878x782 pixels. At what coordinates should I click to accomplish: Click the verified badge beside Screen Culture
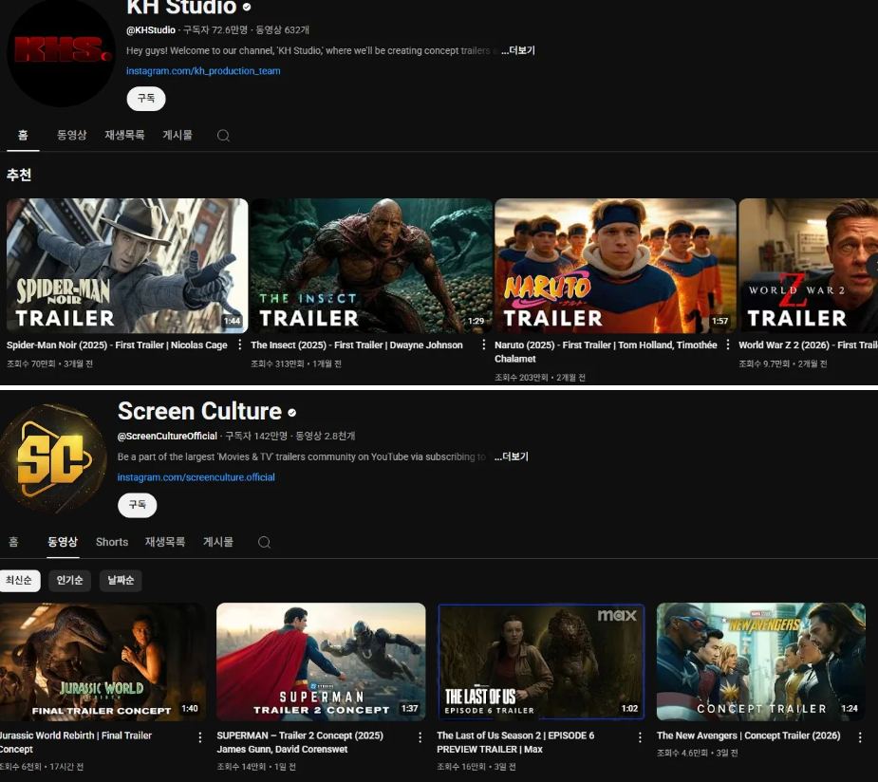(291, 413)
